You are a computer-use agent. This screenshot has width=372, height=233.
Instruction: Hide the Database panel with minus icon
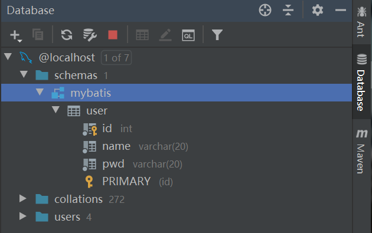tap(341, 10)
